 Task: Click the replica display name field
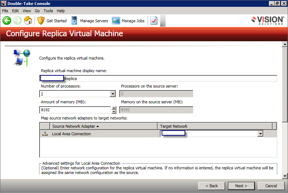[158, 78]
